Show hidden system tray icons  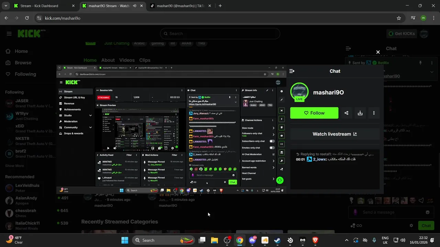(x=346, y=240)
